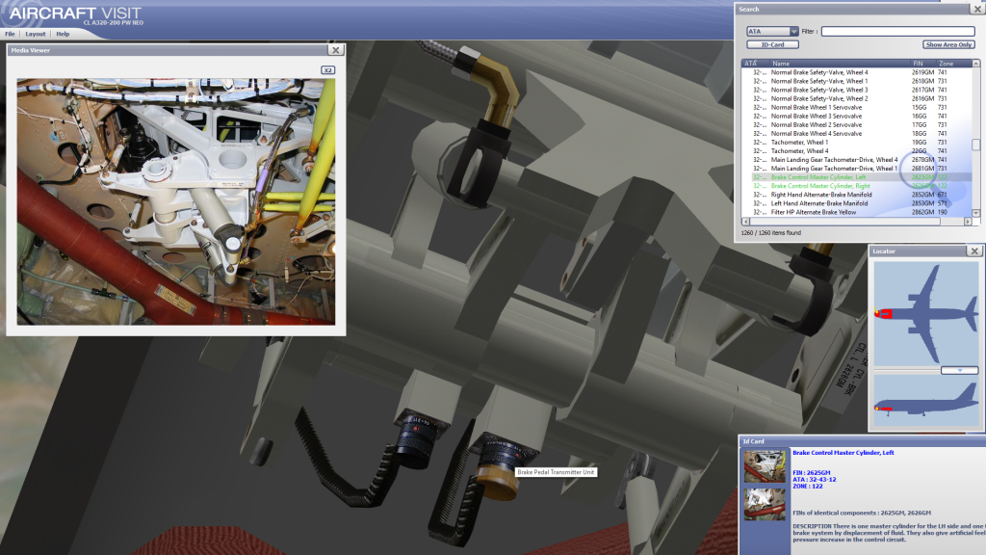Click the scroll-left arrow of the search list
The height and width of the screenshot is (555, 986).
[x=746, y=222]
